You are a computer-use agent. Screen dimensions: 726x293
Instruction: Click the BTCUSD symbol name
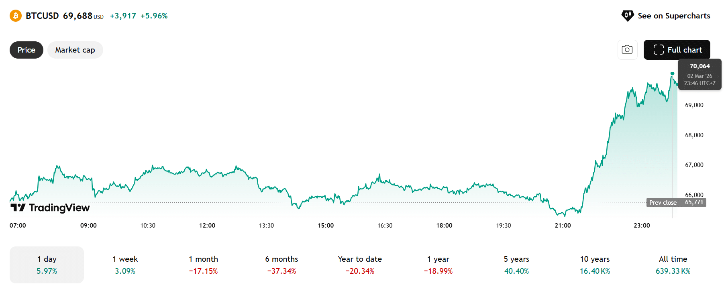42,16
